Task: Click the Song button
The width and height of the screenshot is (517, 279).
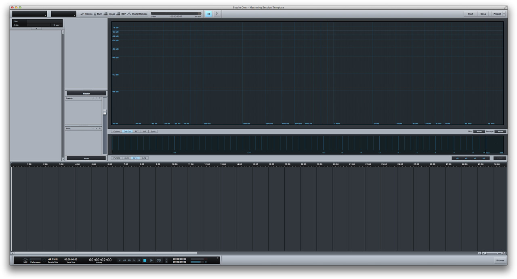Action: (483, 14)
